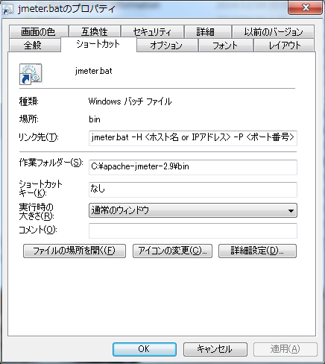325x364 pixels.
Task: Open 詳細設定 advanced settings button
Action: (x=257, y=251)
